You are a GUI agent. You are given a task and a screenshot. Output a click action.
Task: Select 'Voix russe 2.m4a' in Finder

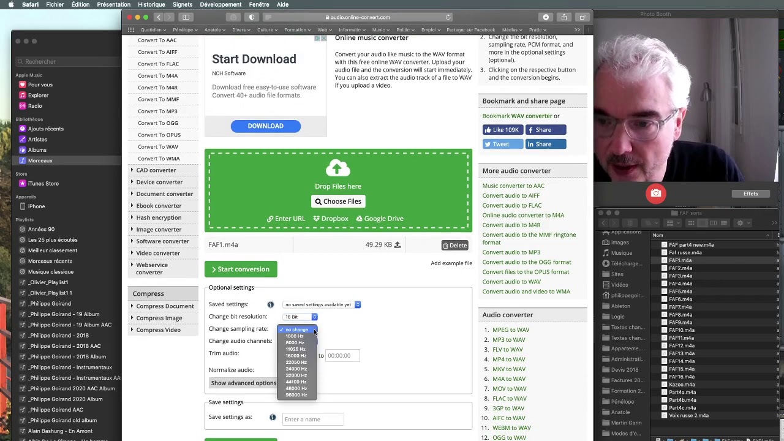688,416
